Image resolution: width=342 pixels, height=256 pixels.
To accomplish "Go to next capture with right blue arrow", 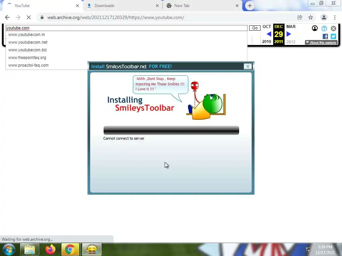I will (289, 34).
